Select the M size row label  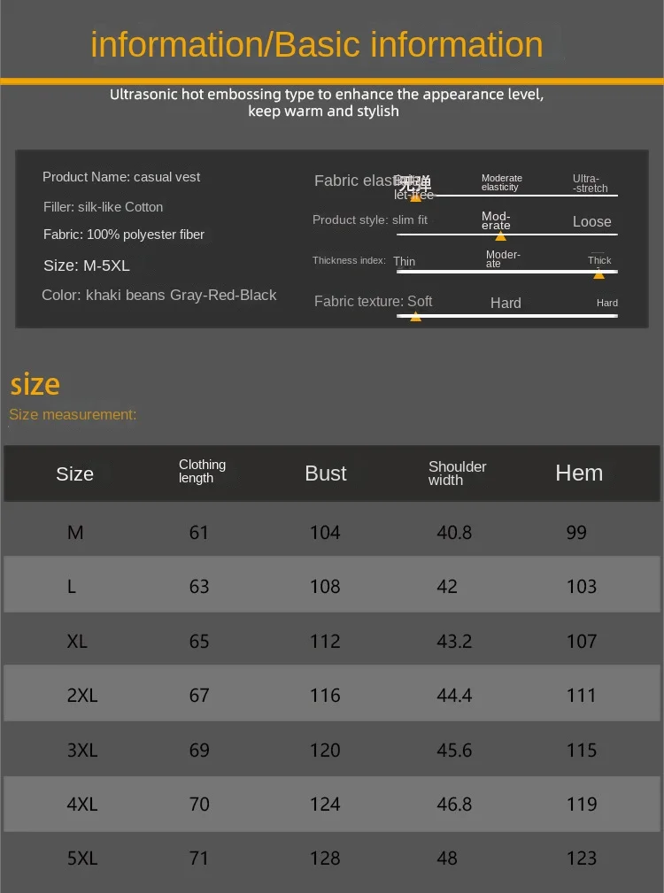point(75,532)
